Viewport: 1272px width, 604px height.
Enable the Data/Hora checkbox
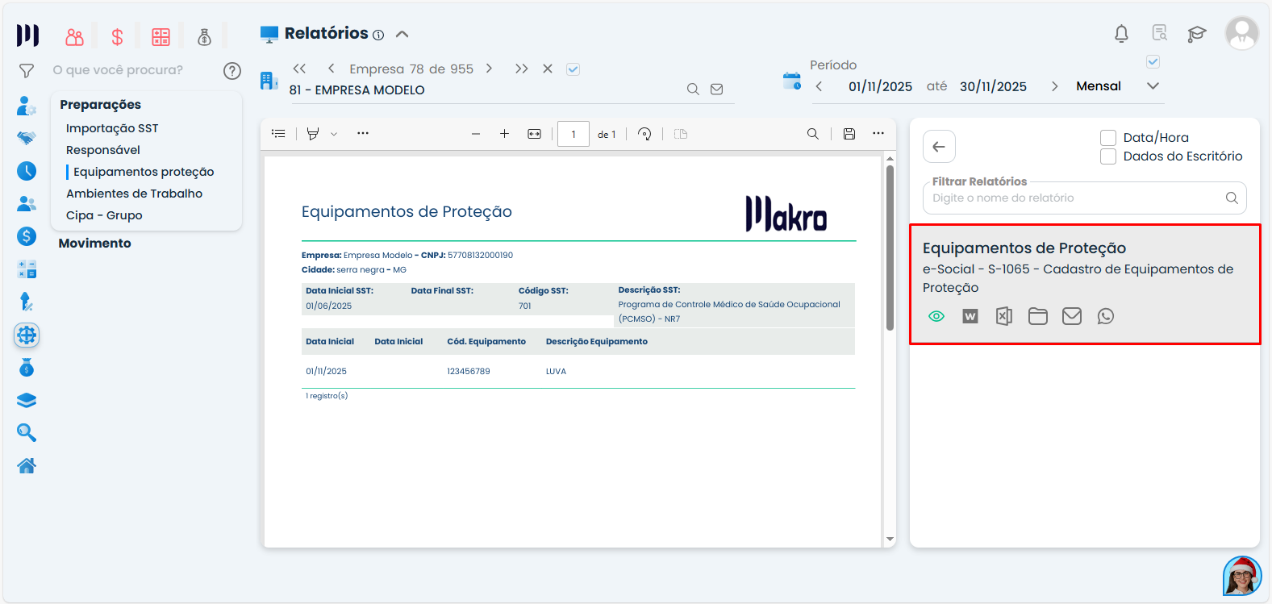1108,138
